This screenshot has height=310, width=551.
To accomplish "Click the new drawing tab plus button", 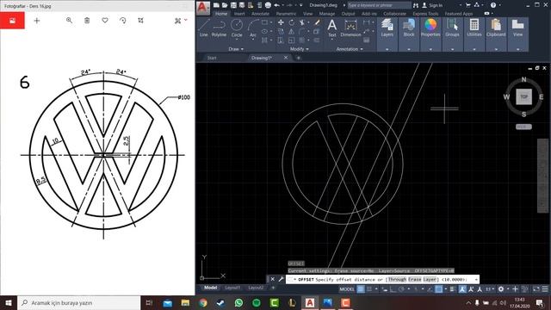I will (x=299, y=58).
